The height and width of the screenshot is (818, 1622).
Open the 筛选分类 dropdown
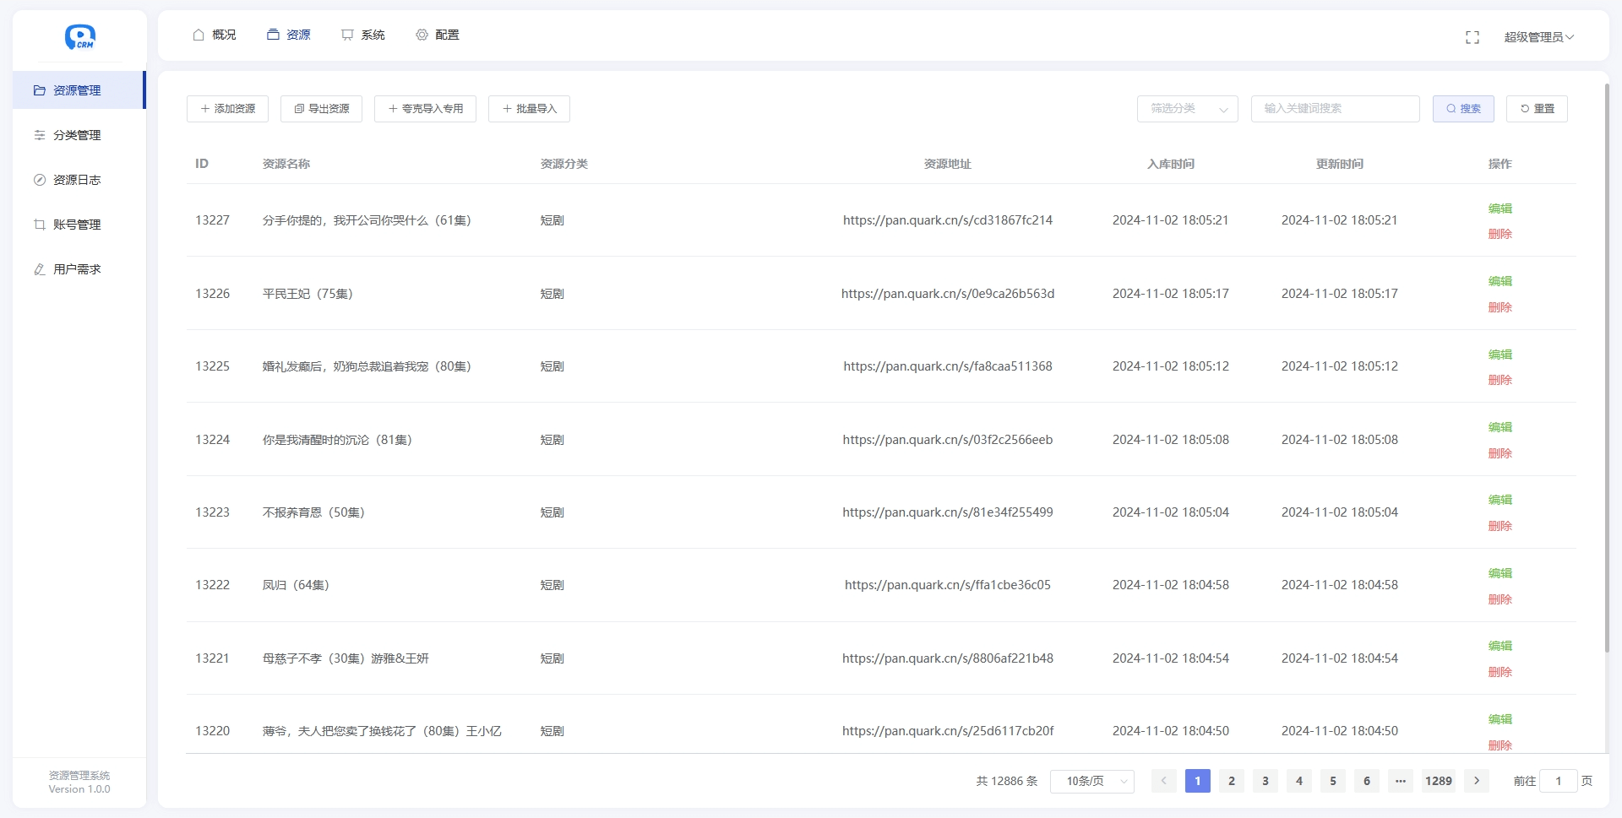[1187, 109]
